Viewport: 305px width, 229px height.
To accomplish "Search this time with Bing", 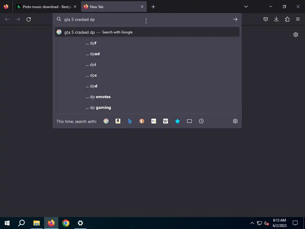I will coord(130,121).
